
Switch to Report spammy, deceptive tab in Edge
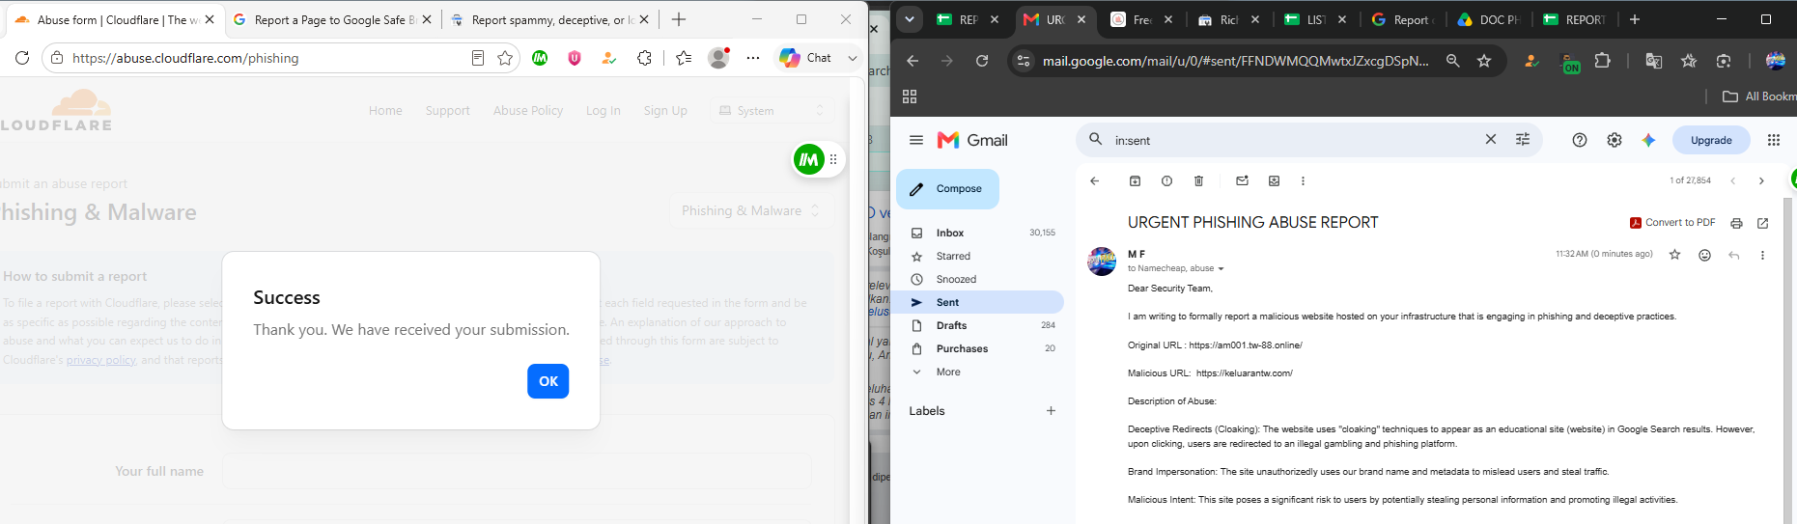click(x=550, y=19)
